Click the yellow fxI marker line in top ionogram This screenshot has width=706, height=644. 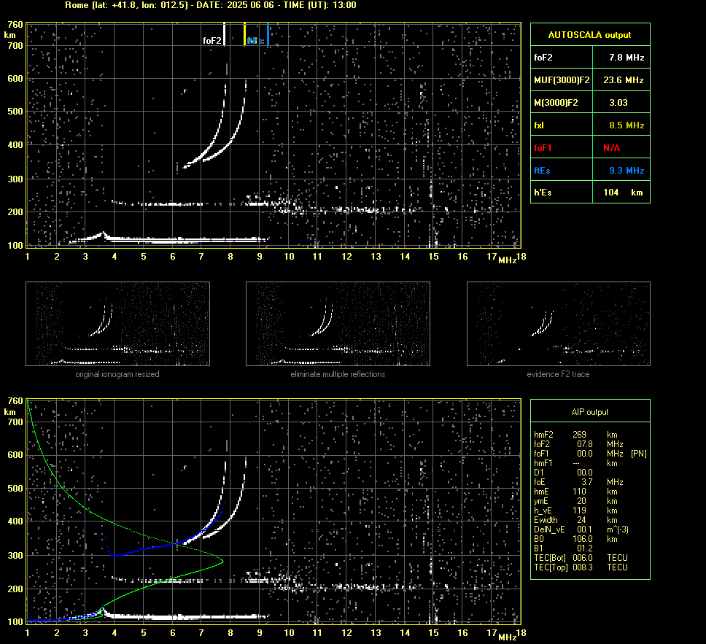[x=244, y=34]
